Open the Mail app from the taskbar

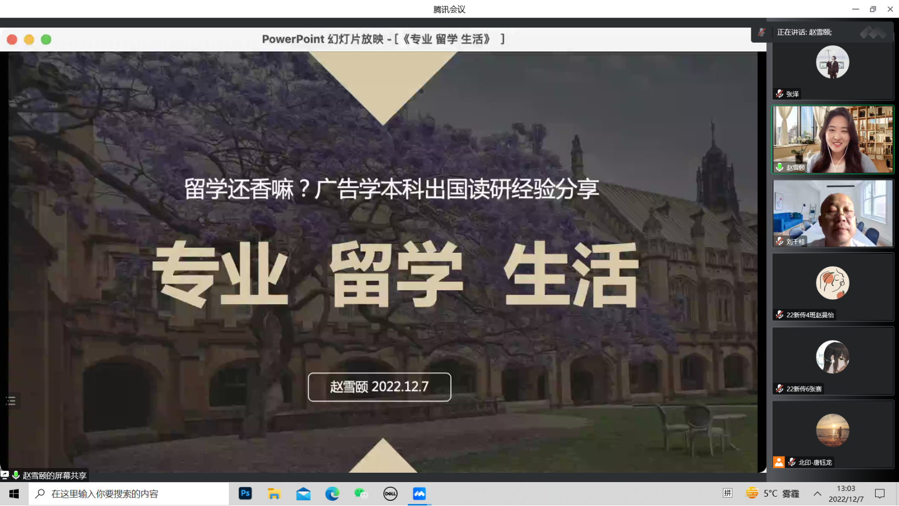point(303,494)
